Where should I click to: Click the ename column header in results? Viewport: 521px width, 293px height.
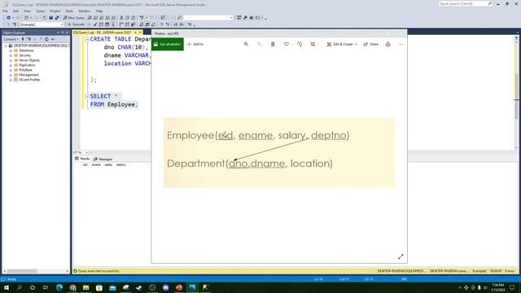pos(96,164)
